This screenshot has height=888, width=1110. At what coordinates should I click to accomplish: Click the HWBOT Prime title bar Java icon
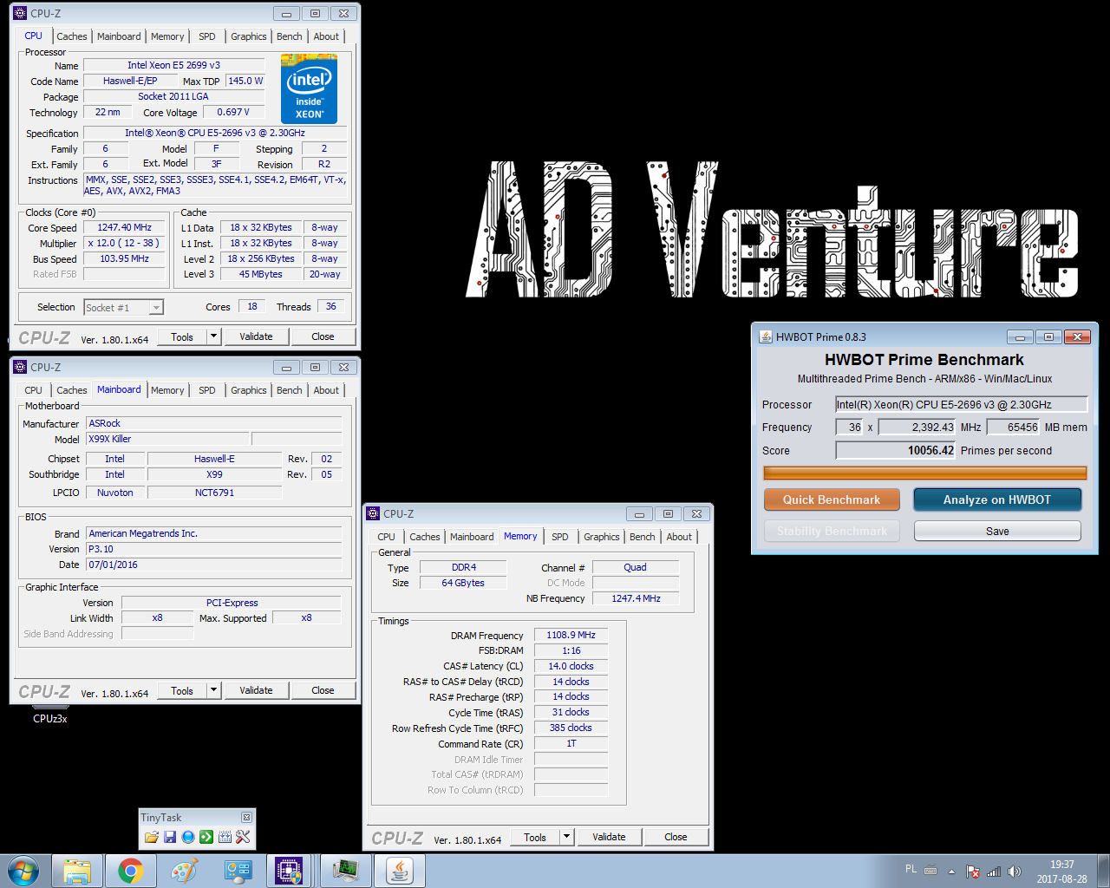click(766, 336)
